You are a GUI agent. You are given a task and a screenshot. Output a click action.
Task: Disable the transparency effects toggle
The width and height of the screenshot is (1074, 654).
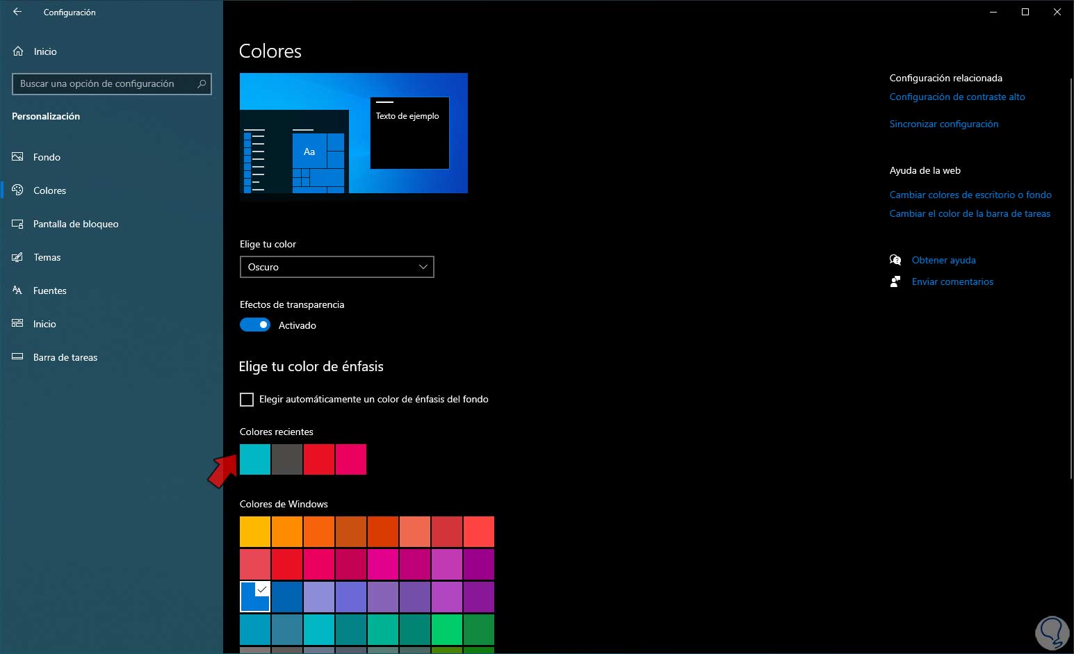coord(255,325)
